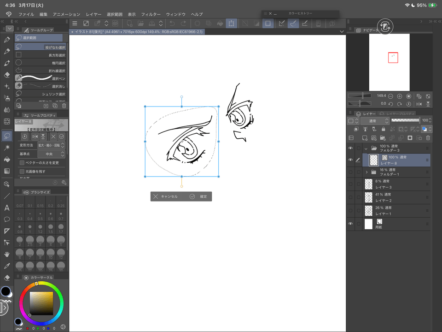Show the フォルダー 1 layer folder

point(350,172)
